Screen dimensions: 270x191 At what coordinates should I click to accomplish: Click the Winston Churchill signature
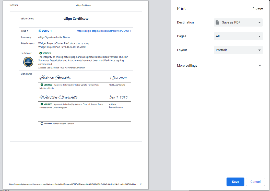click(58, 97)
